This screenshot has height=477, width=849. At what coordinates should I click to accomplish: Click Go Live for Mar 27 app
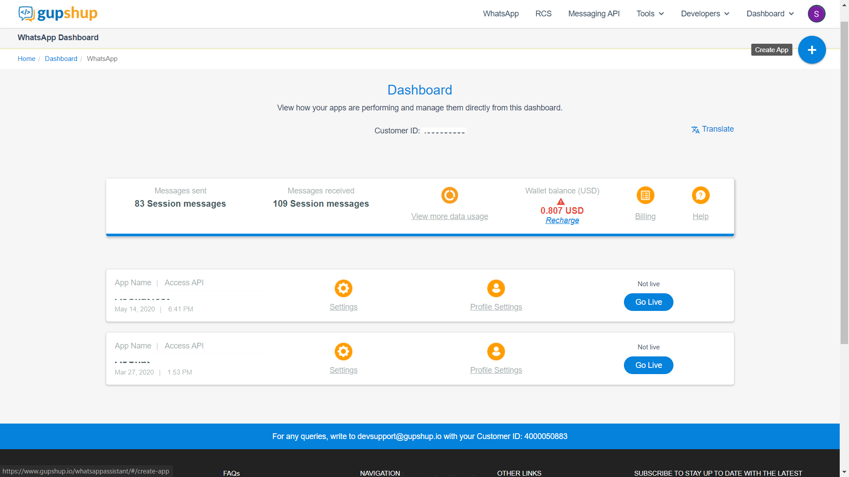pyautogui.click(x=649, y=365)
